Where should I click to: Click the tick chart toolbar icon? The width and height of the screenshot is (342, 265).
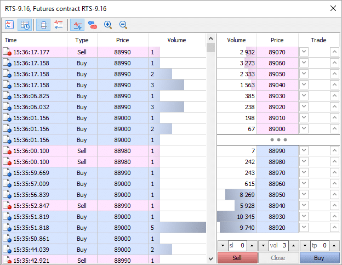click(x=9, y=25)
